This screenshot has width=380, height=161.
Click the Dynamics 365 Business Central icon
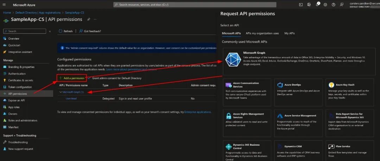pyautogui.click(x=229, y=147)
